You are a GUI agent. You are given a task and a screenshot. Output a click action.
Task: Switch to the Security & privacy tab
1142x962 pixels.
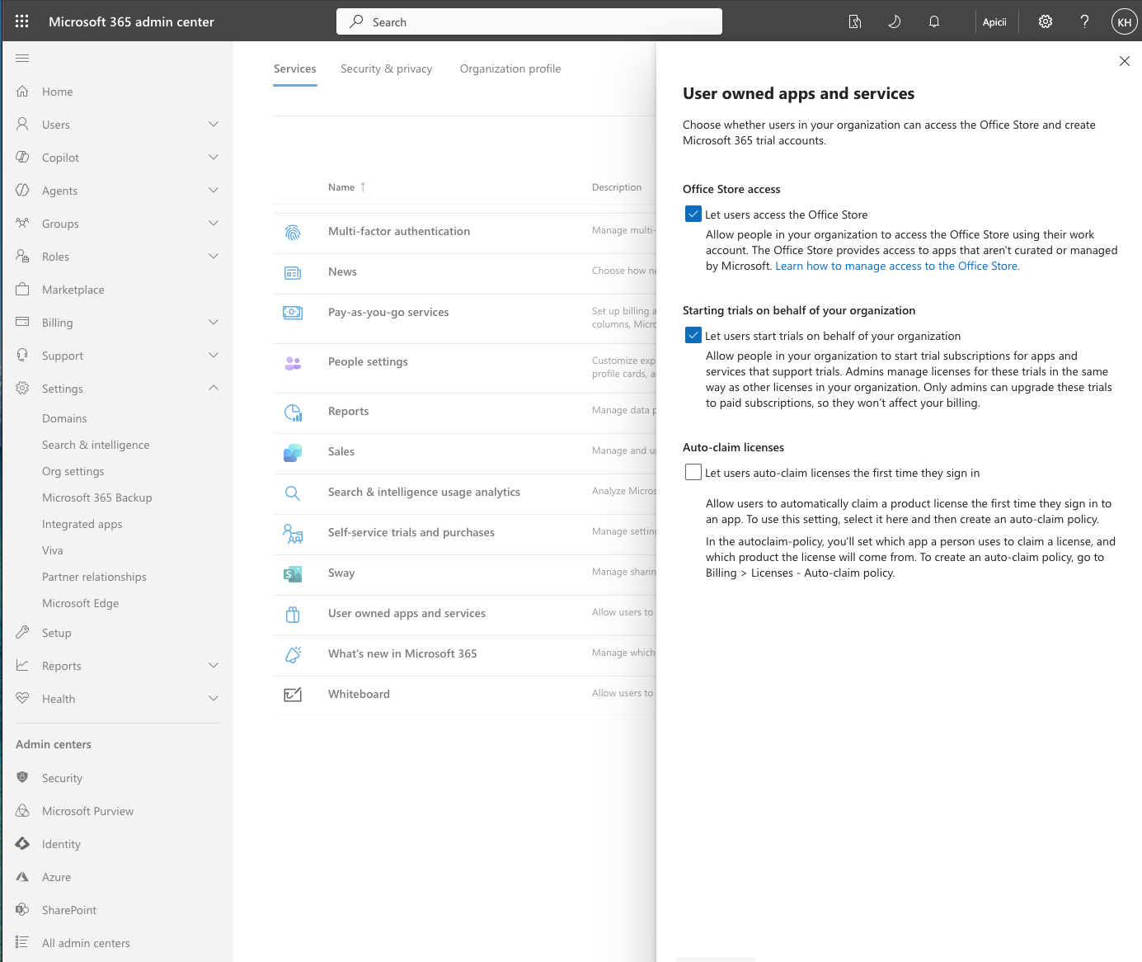click(x=386, y=68)
